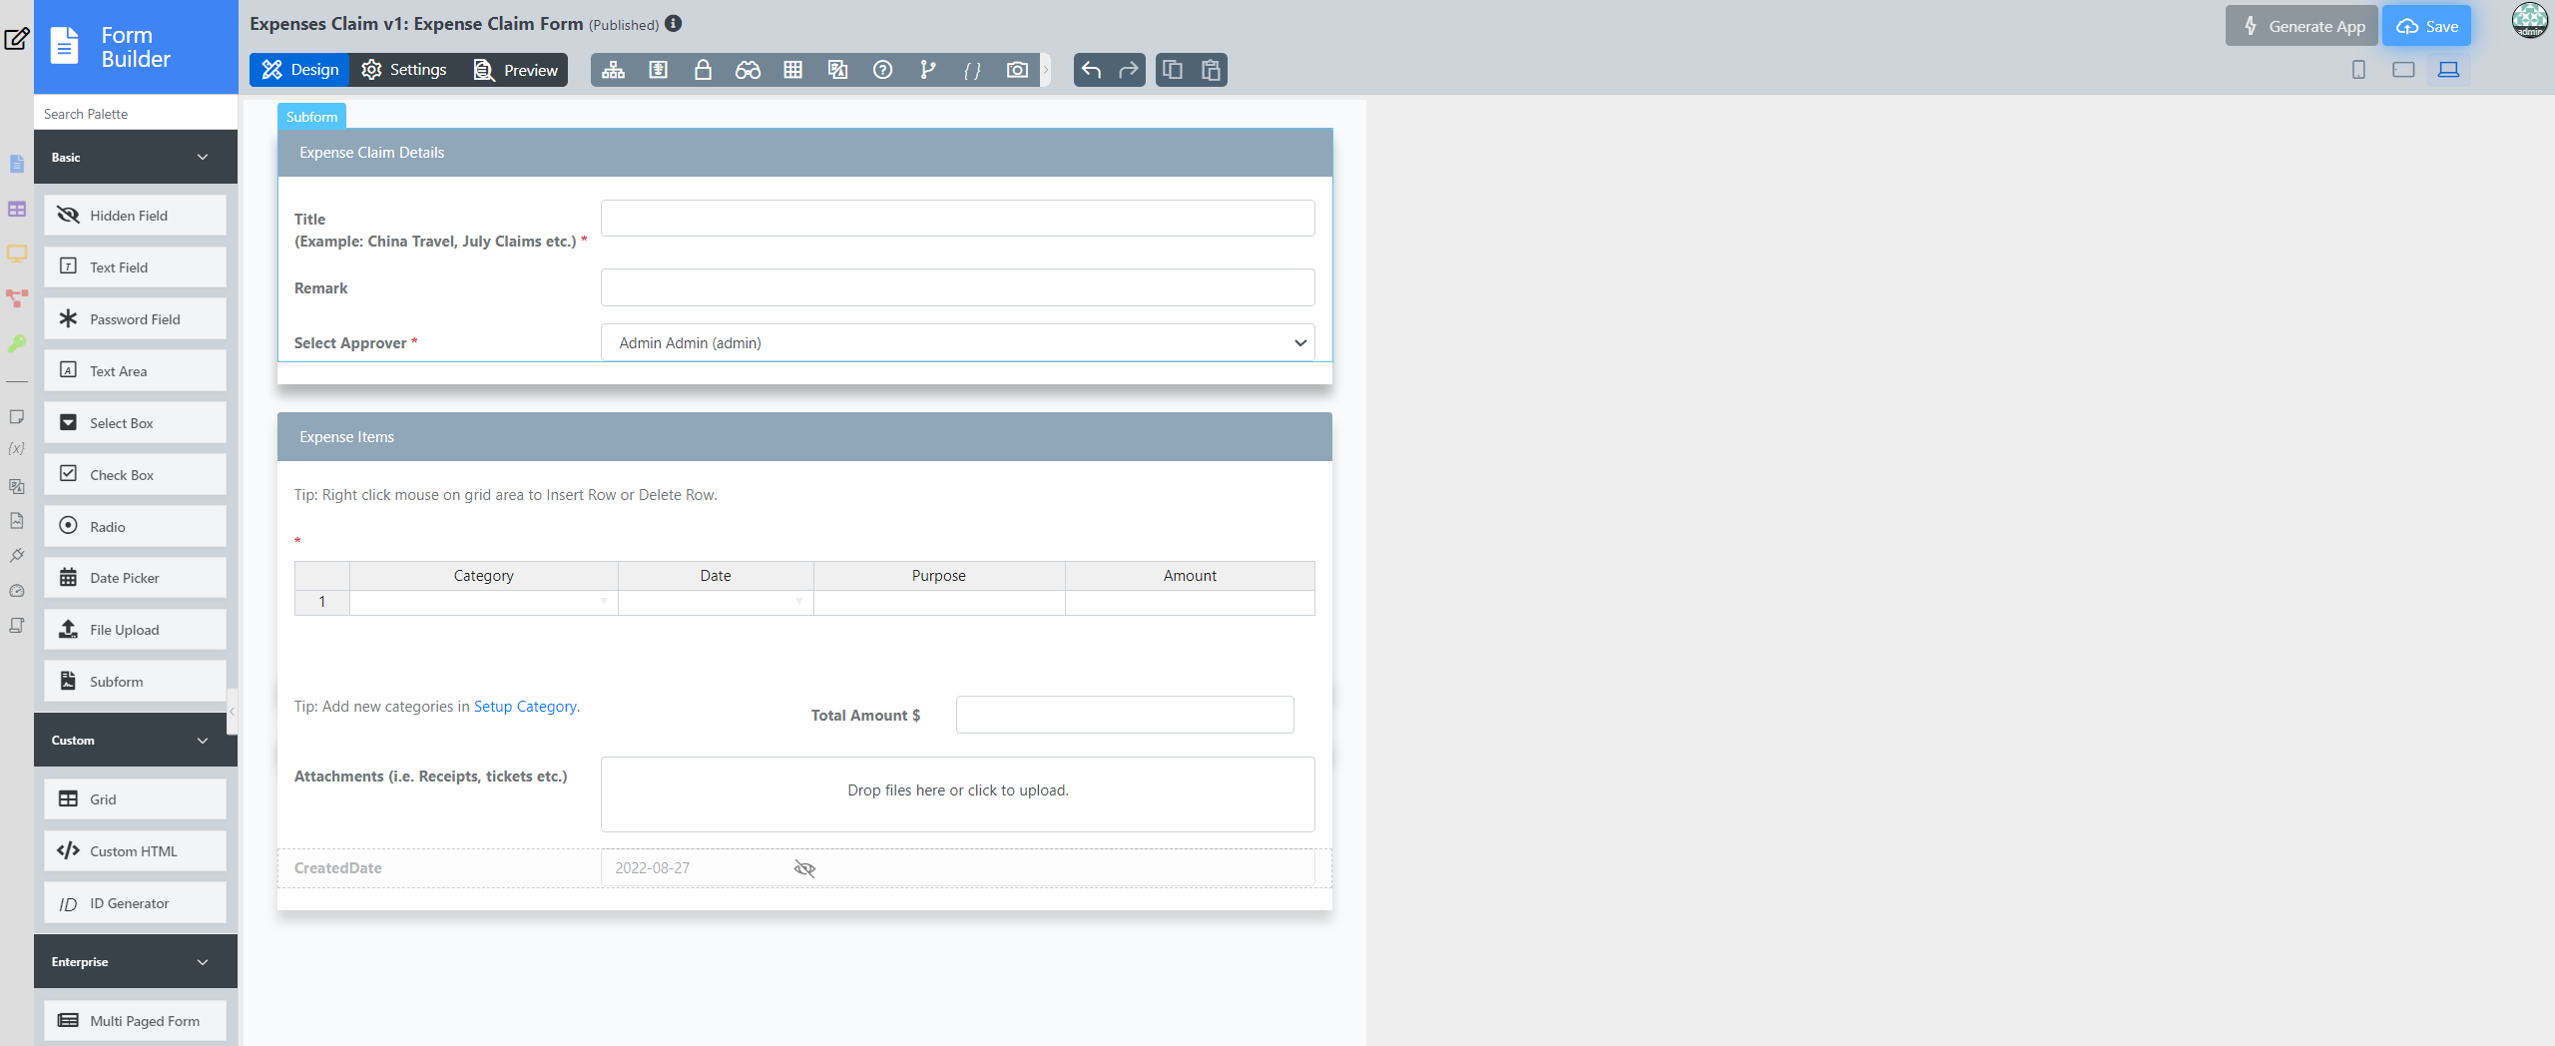
Task: Open the Date cell dropdown in row 1
Action: [798, 602]
